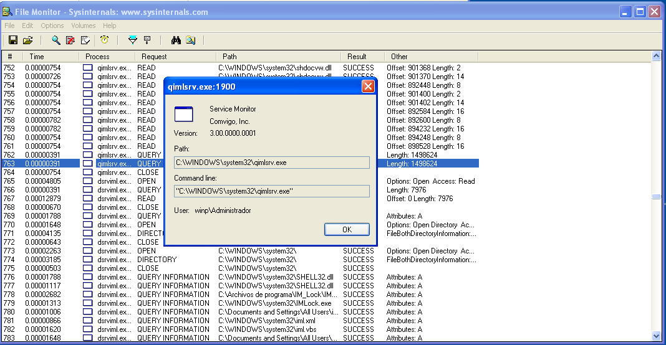Open the Filter funnel toolbar icon
Viewport: 666px width, 345px height.
point(133,40)
